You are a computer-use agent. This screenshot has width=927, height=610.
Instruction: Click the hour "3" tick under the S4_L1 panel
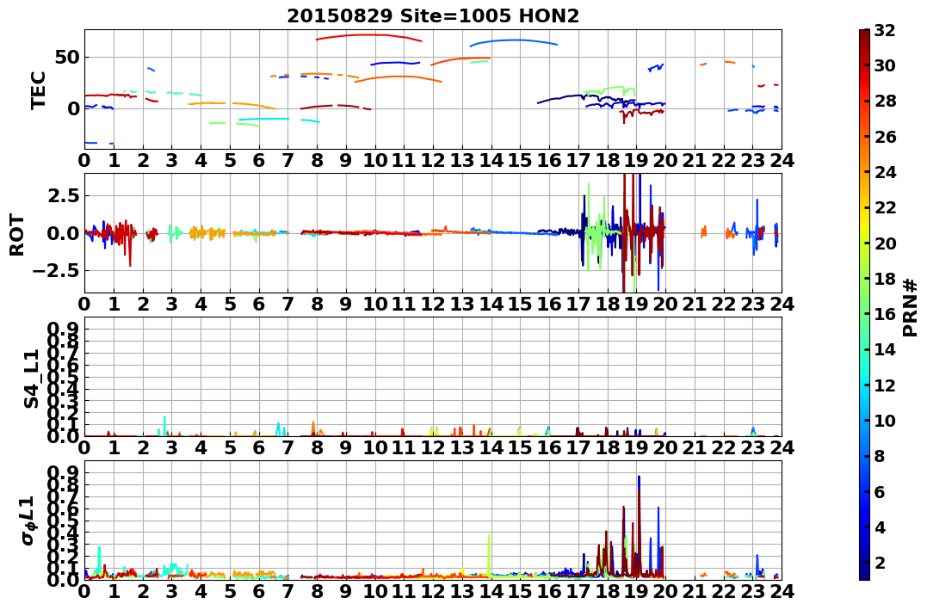171,447
